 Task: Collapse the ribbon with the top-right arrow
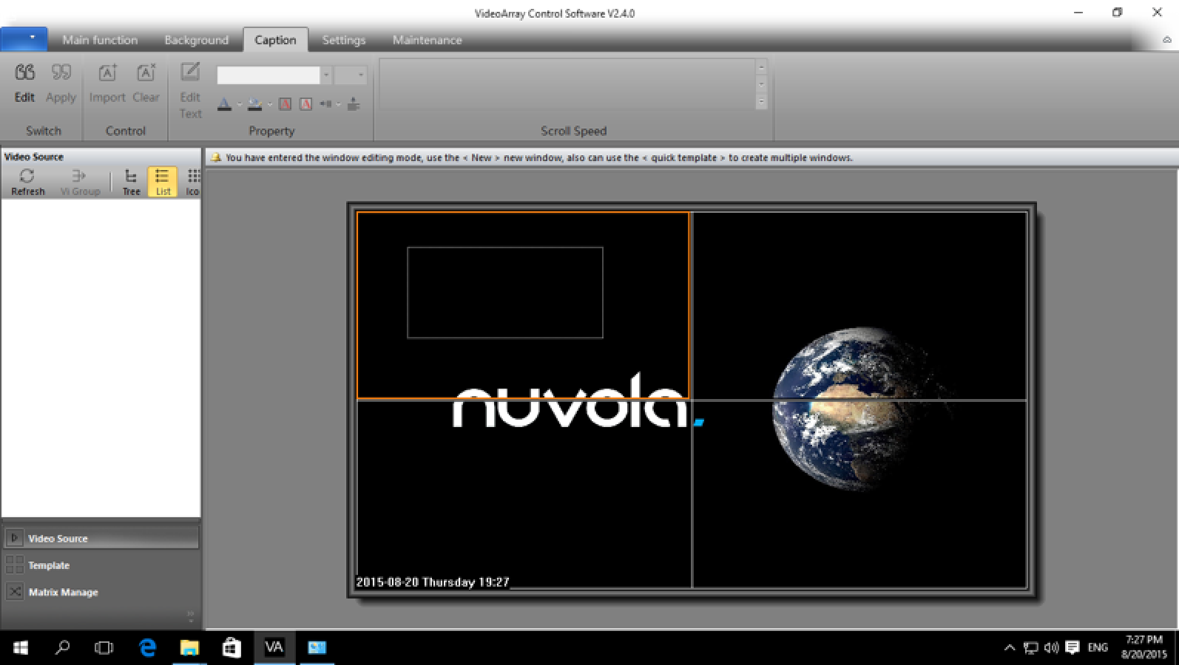1166,40
